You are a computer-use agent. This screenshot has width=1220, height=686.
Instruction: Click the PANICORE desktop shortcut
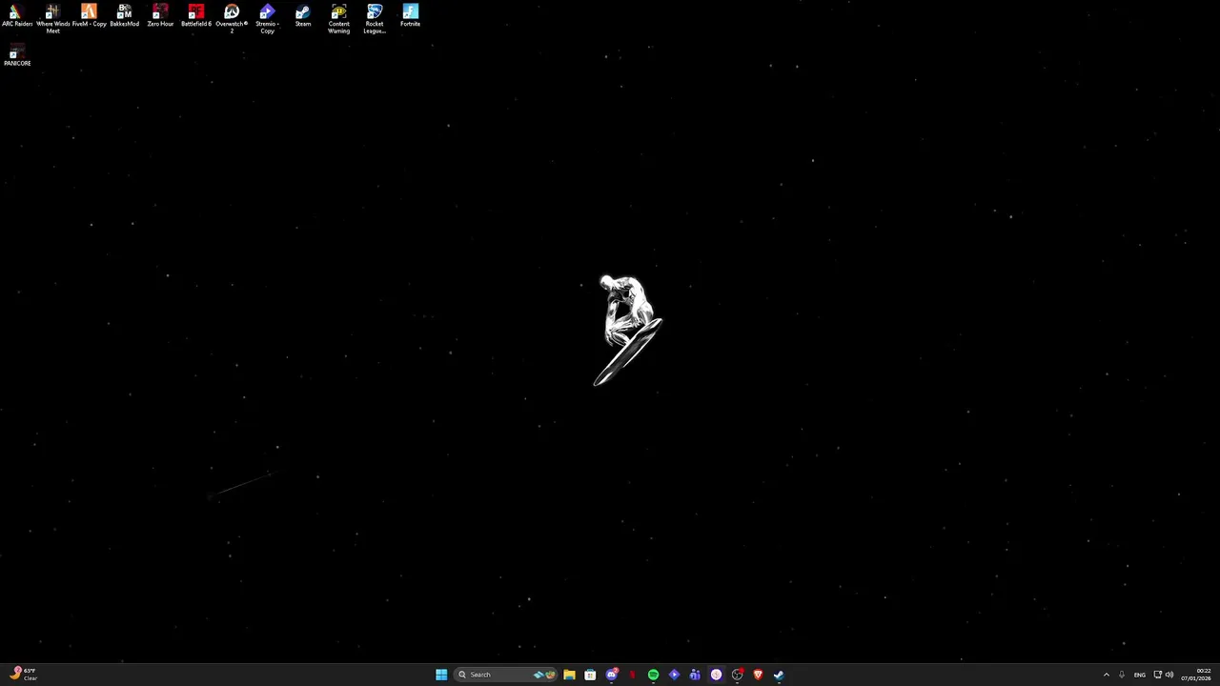(x=16, y=56)
